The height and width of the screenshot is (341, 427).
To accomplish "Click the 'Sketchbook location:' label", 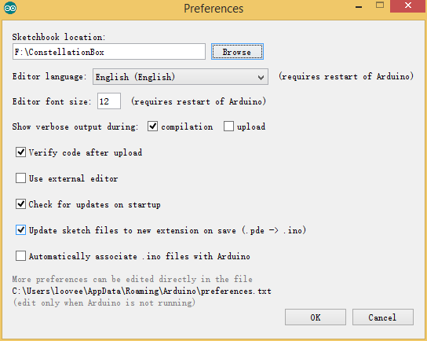I will click(x=59, y=37).
